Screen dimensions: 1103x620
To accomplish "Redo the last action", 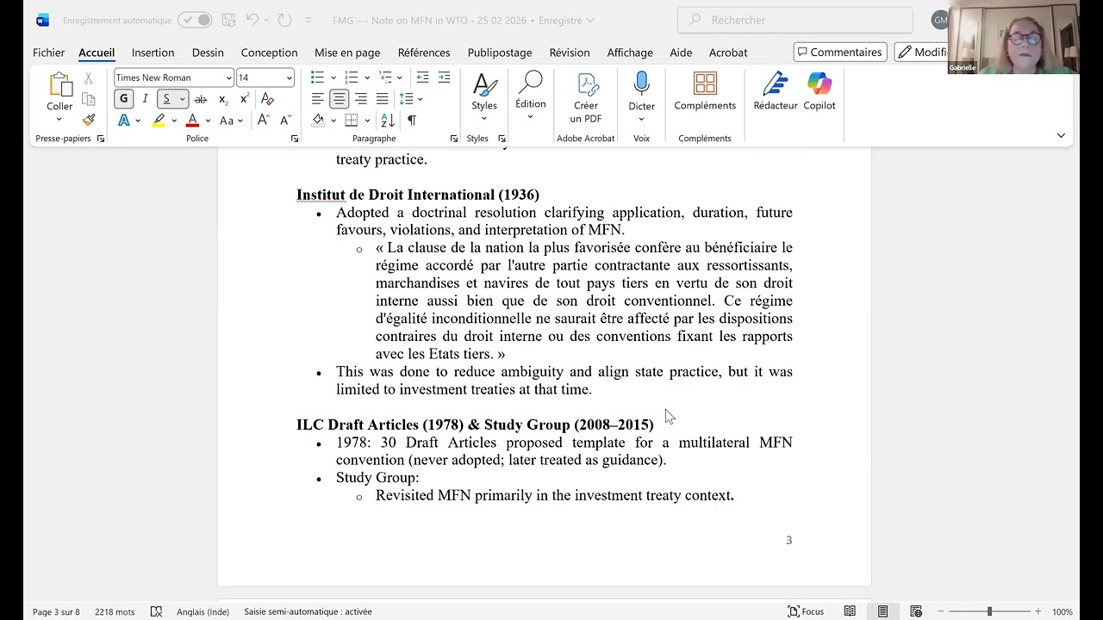I will [285, 20].
